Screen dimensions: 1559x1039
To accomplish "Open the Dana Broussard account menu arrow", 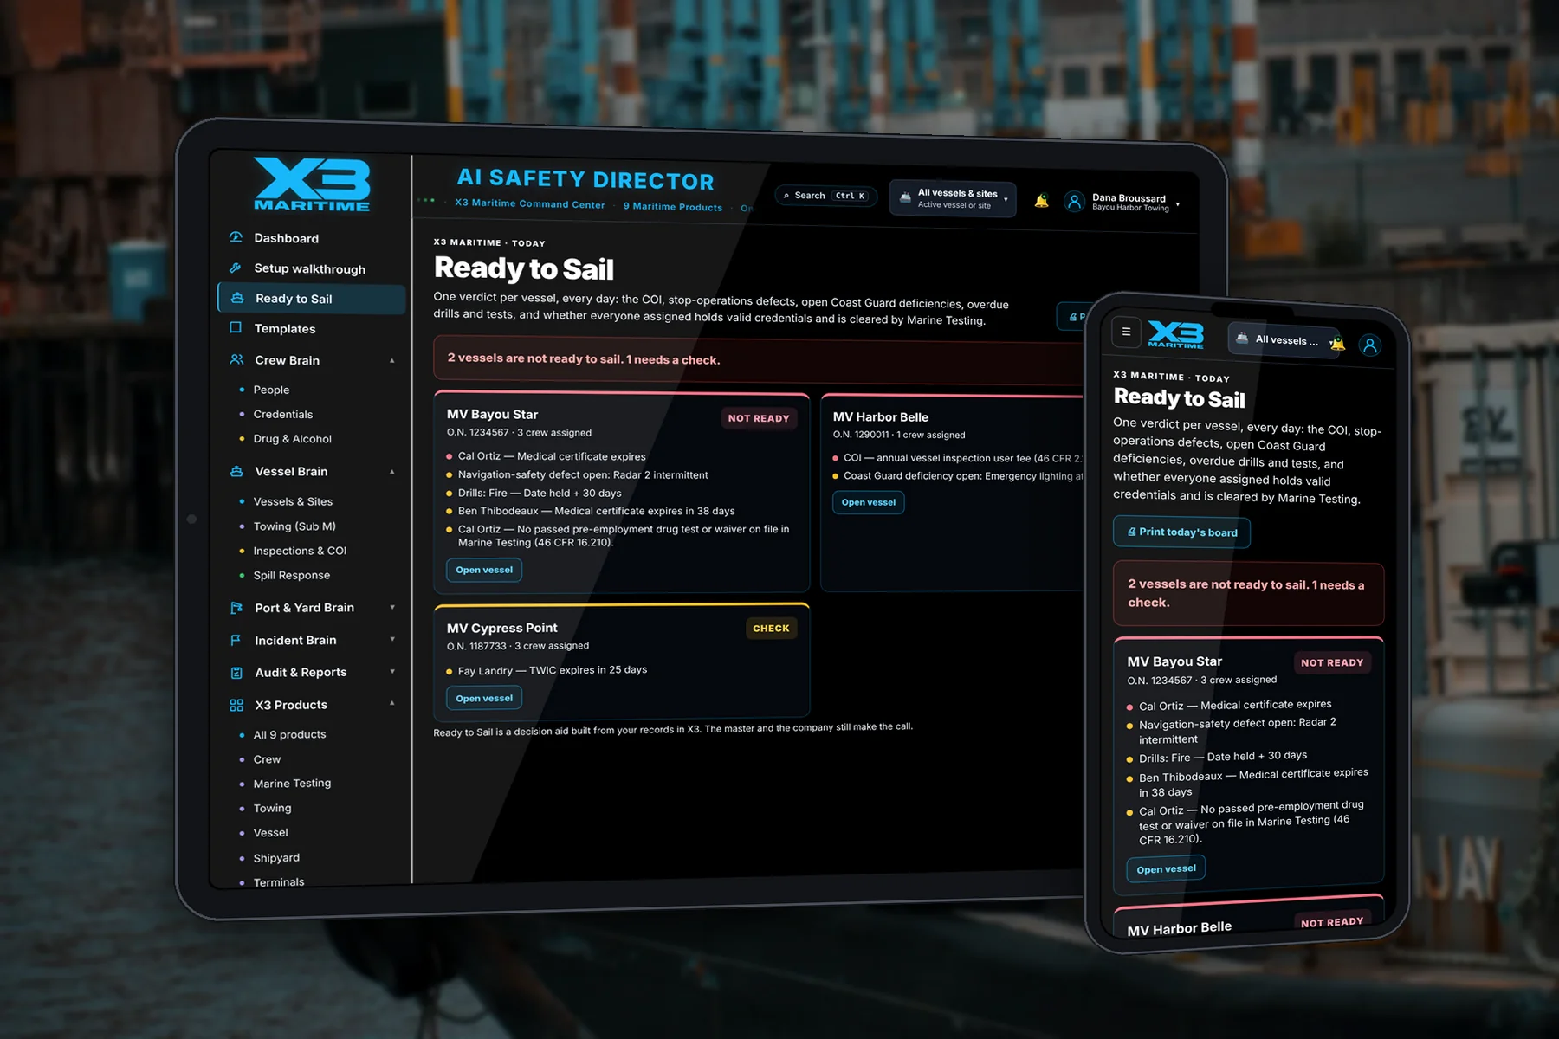I will point(1178,204).
